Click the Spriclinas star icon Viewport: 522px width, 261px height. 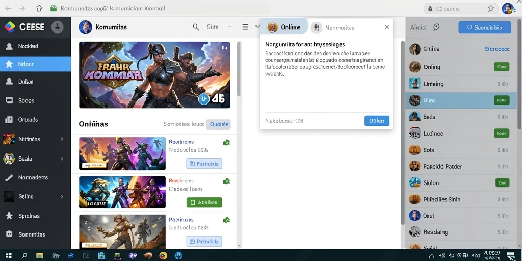[x=9, y=216]
